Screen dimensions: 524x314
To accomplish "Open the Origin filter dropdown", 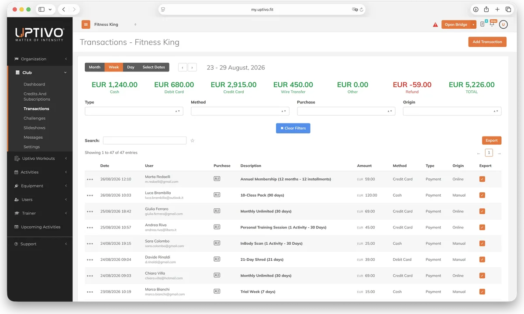I will click(x=452, y=111).
